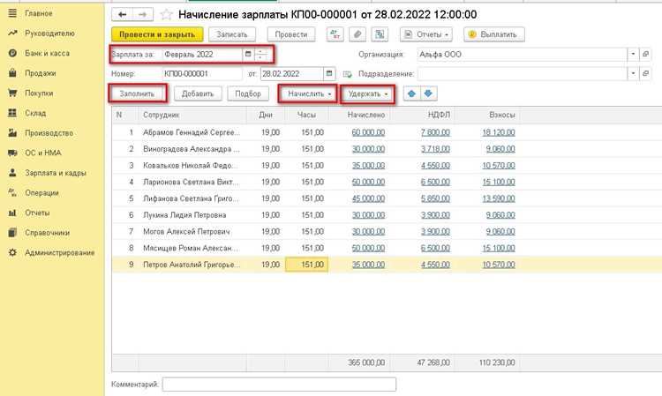
Task: Click the Дни column header
Action: 266,115
